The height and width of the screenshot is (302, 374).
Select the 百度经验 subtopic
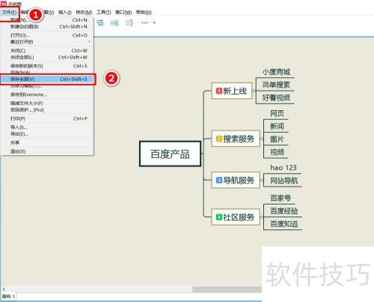284,211
